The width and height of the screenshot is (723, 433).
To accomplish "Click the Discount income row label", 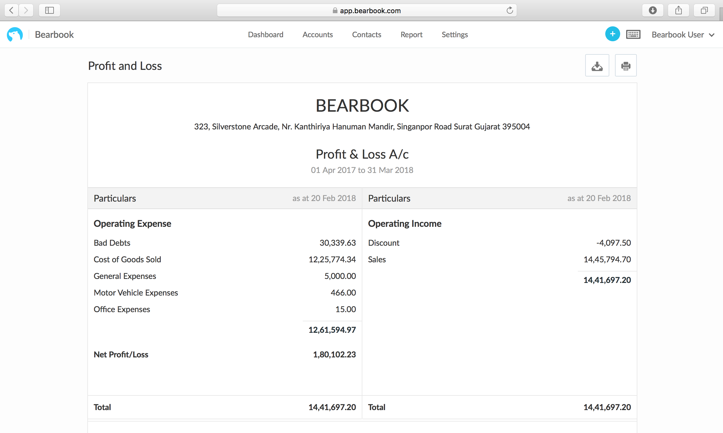I will coord(383,243).
